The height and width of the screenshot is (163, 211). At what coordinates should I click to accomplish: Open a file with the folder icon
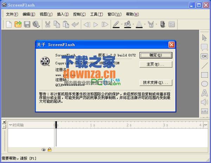click(x=18, y=25)
